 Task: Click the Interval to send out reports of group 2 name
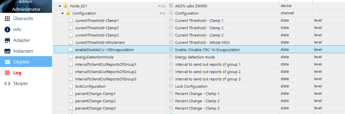pyautogui.click(x=208, y=72)
